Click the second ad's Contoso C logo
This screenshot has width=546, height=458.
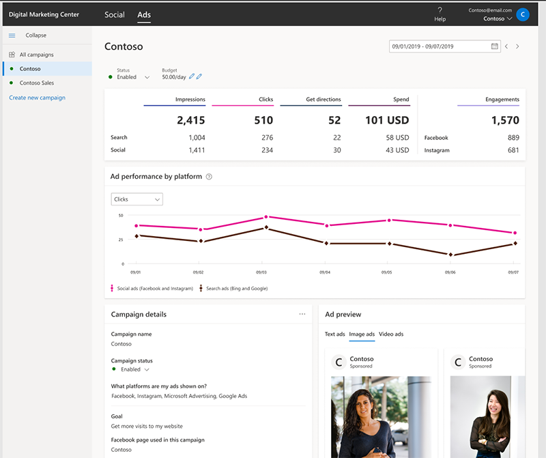point(458,362)
